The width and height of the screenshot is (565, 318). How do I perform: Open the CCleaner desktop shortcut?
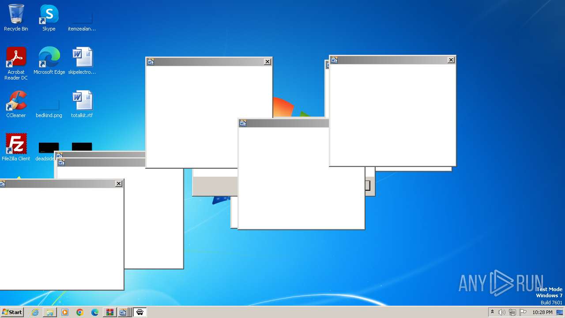pyautogui.click(x=16, y=104)
